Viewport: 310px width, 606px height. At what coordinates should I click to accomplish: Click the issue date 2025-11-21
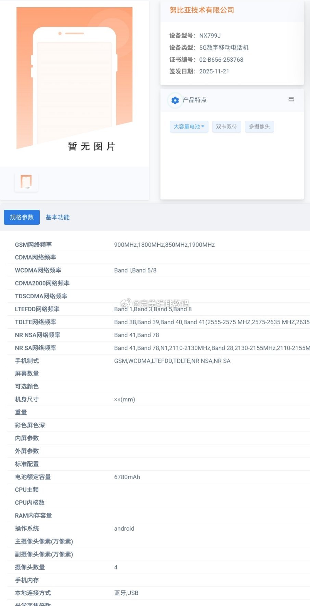[x=214, y=71]
